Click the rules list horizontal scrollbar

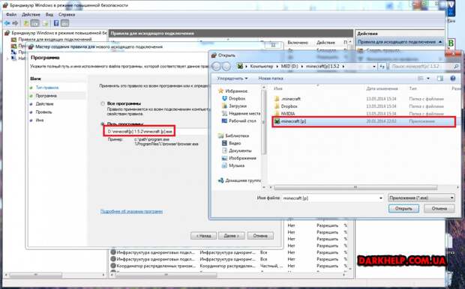[166, 275]
